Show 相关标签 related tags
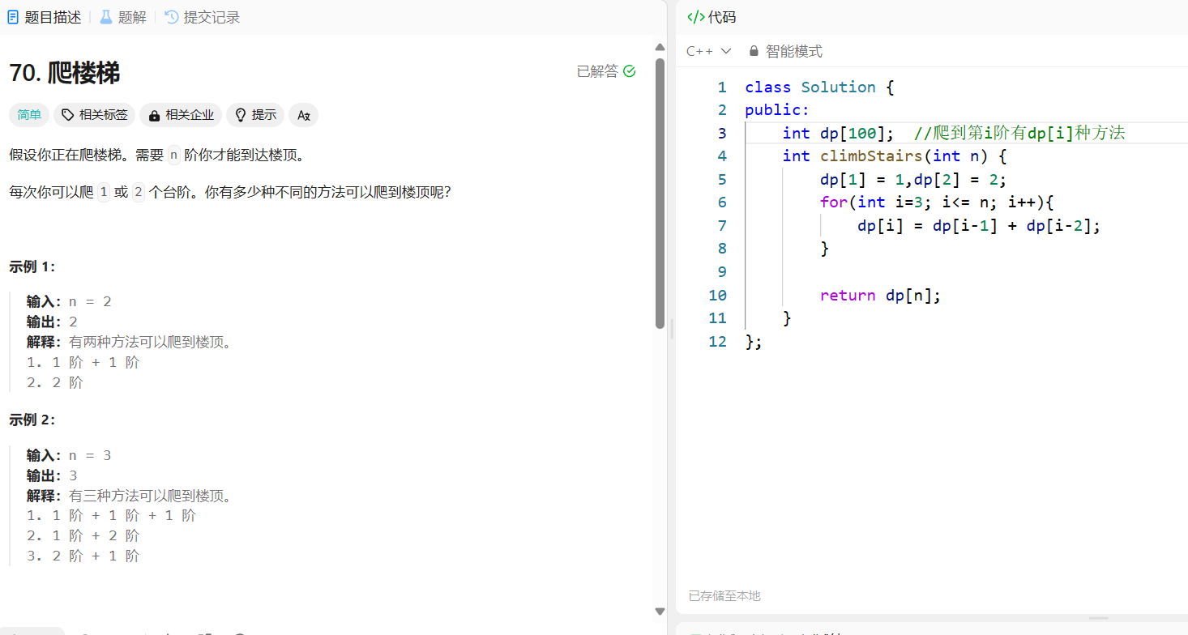Screen dimensions: 1188x635 pyautogui.click(x=95, y=115)
